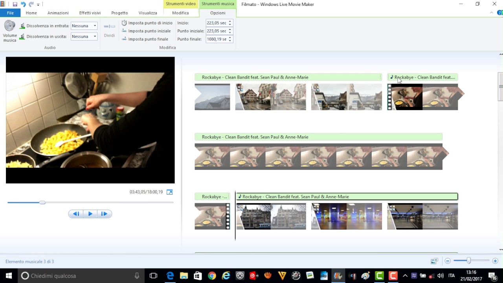Adjust the Punto finale stepper
Image resolution: width=503 pixels, height=283 pixels.
pos(230,39)
